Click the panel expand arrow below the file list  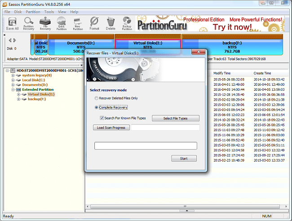187,211
